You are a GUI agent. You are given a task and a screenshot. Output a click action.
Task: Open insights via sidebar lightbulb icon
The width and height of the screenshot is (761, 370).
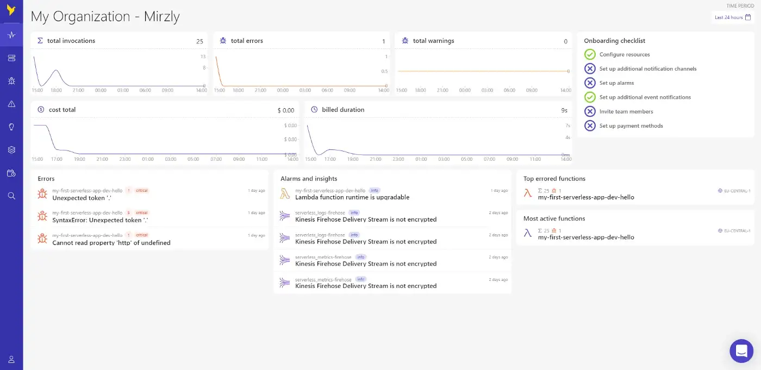[x=11, y=127]
